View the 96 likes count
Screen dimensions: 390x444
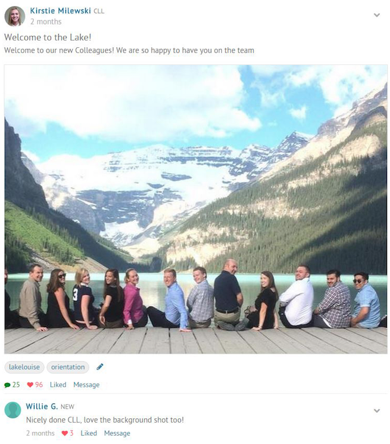[39, 384]
